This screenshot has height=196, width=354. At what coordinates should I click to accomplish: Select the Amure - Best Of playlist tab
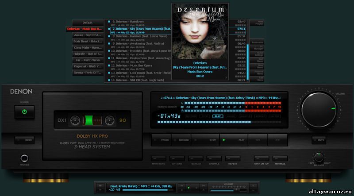(88, 35)
